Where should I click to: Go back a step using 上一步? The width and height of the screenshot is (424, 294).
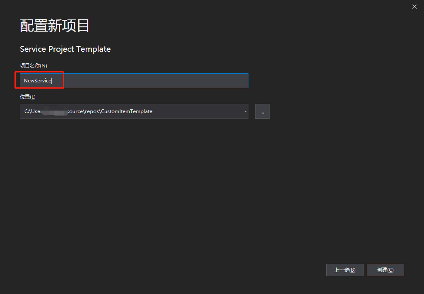(344, 270)
